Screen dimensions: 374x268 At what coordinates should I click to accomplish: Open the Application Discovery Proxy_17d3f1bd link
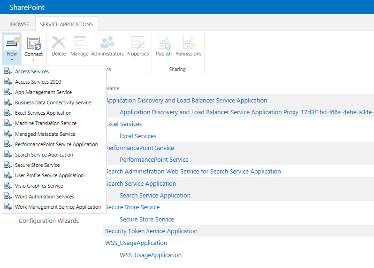(x=247, y=112)
